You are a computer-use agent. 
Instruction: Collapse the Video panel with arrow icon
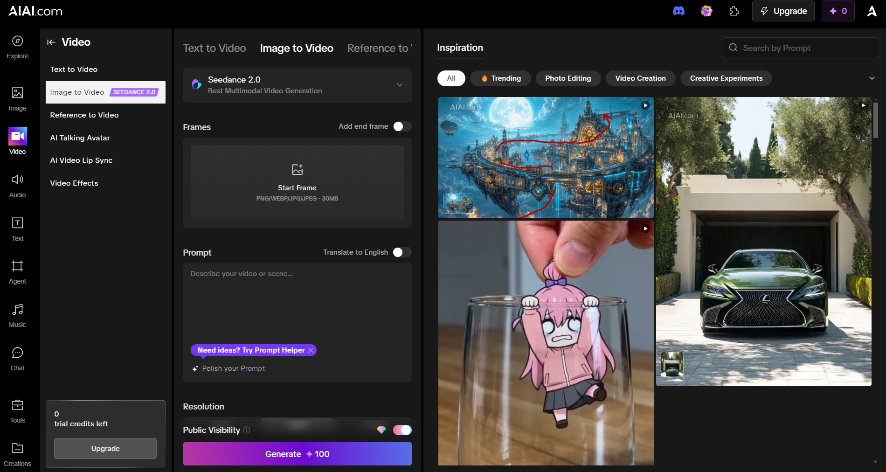point(51,42)
